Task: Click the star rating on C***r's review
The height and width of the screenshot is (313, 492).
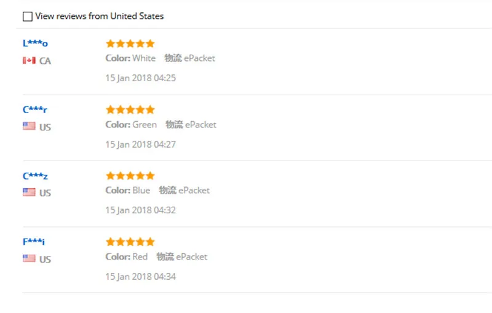Action: click(130, 109)
